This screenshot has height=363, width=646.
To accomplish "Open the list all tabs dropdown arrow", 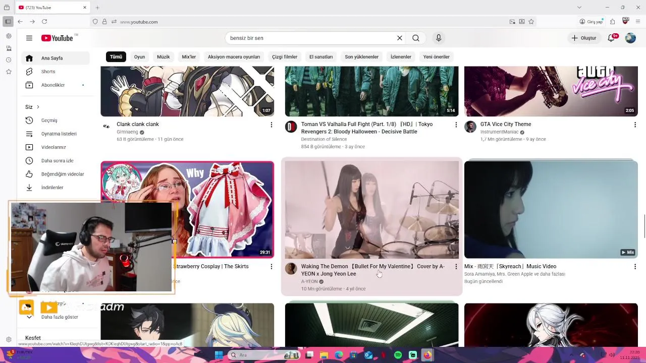I will pyautogui.click(x=579, y=8).
